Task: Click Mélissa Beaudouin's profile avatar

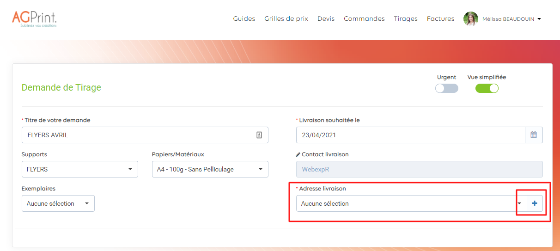Action: pos(471,19)
